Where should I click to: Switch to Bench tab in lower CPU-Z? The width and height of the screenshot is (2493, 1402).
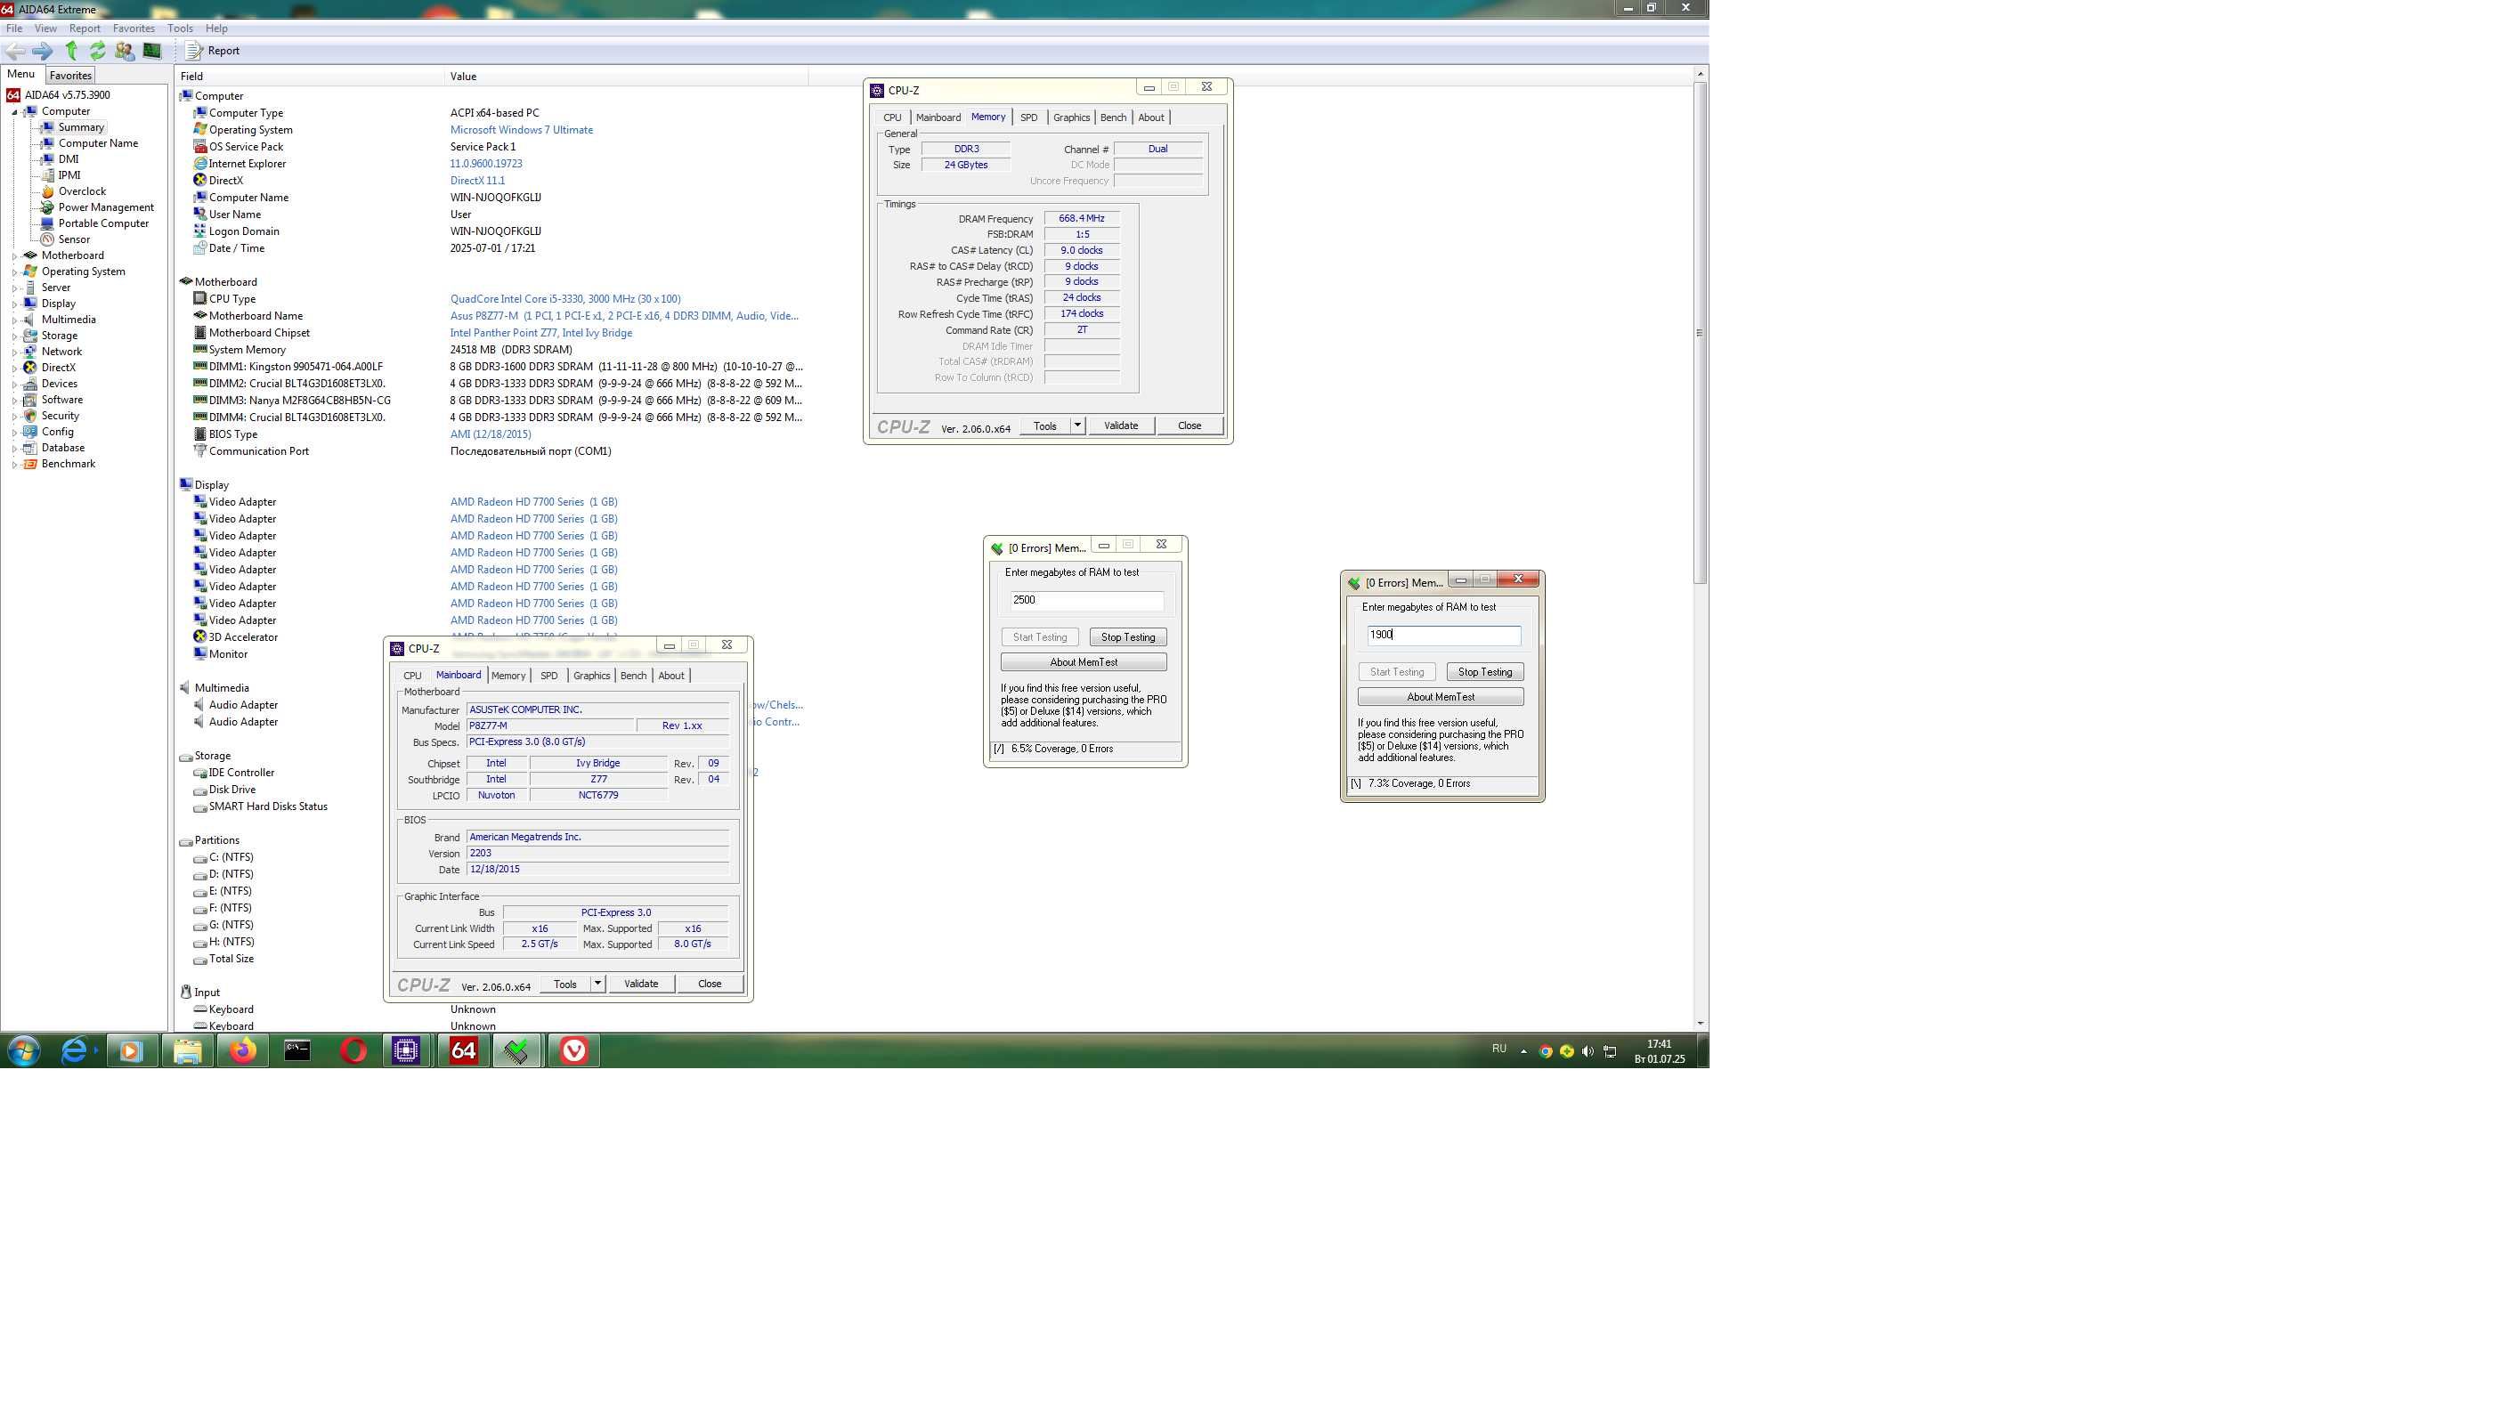633,677
